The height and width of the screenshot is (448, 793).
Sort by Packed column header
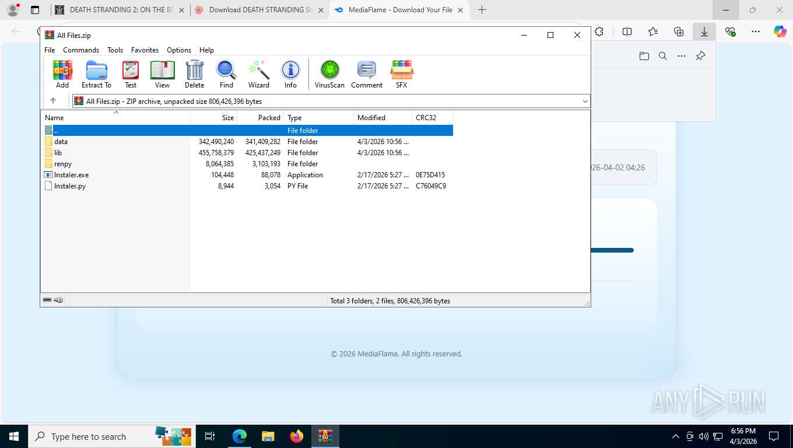click(x=261, y=117)
